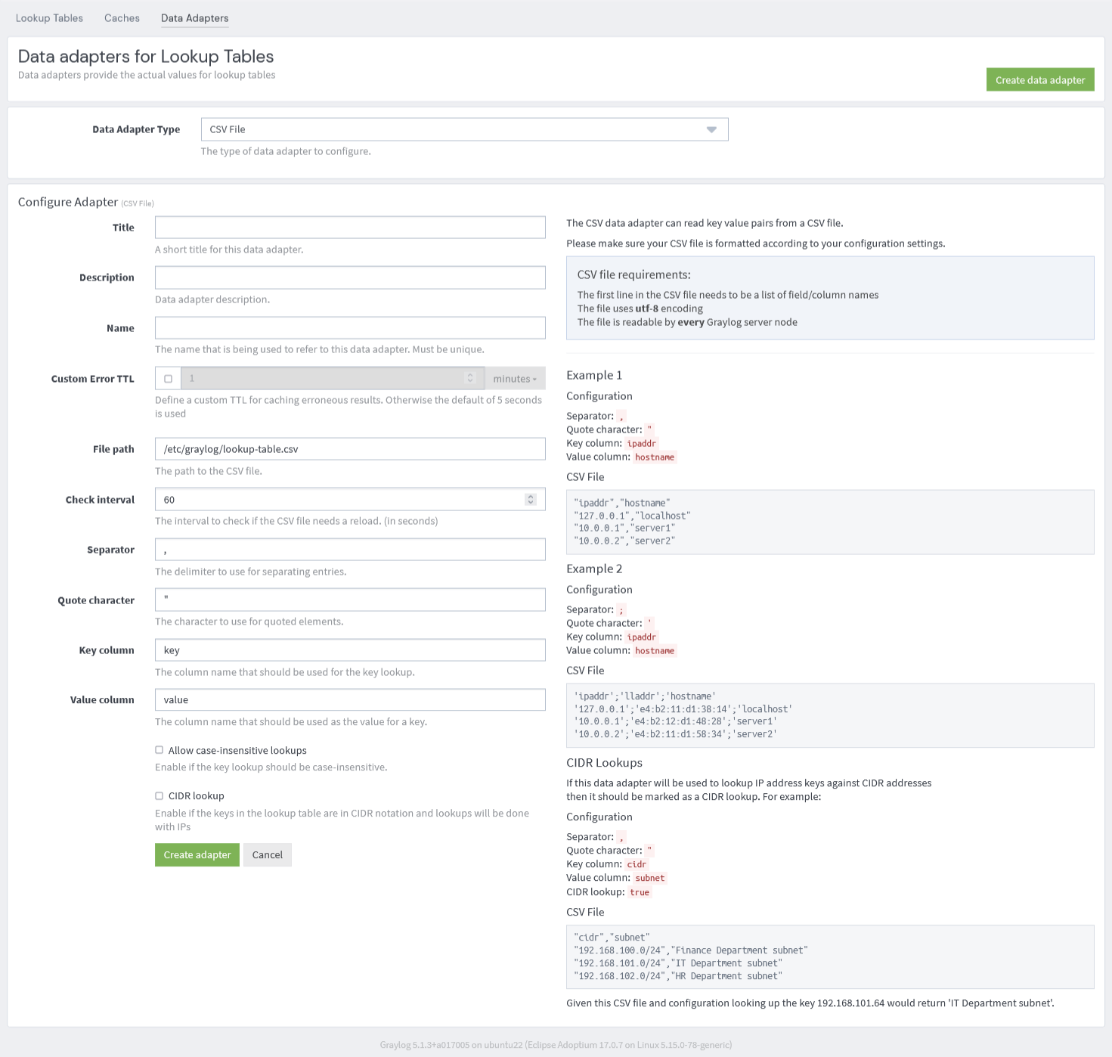Screen dimensions: 1112x1057
Task: Toggle the CIDR lookup checkbox
Action: tap(160, 796)
